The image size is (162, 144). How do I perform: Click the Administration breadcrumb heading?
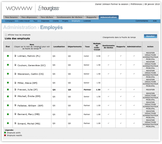pyautogui.click(x=20, y=27)
